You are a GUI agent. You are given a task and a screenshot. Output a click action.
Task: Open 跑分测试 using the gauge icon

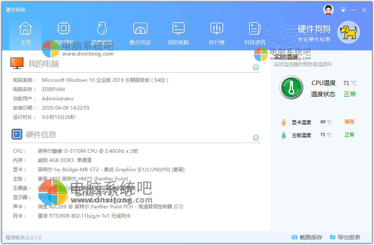(140, 28)
